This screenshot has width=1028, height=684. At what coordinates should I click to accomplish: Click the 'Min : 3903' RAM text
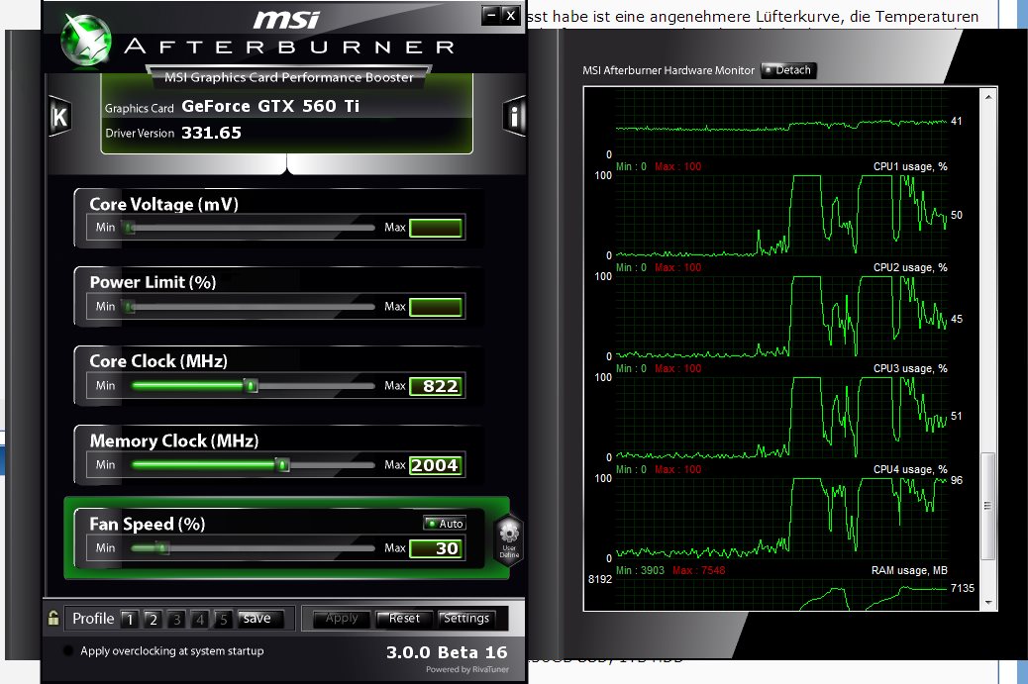640,570
